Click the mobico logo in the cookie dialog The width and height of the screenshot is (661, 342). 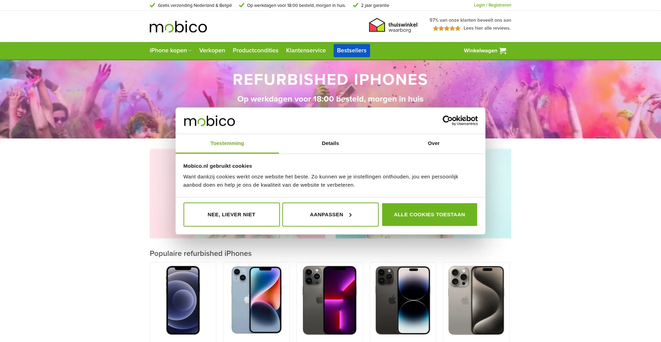pos(209,121)
